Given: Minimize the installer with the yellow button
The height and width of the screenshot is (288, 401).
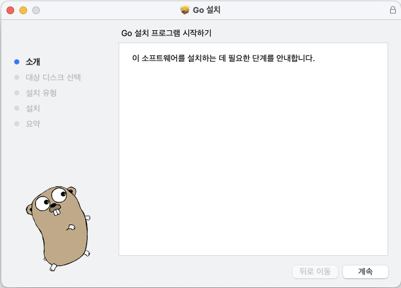Looking at the screenshot, I should pyautogui.click(x=23, y=10).
